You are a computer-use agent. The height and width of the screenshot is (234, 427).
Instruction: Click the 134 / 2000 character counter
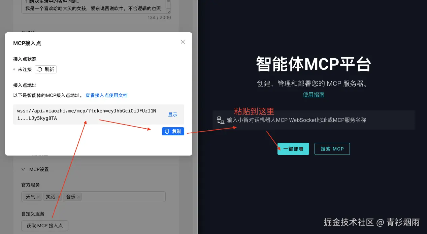coord(159,18)
